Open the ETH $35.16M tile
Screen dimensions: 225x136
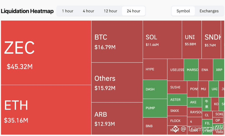46,110
